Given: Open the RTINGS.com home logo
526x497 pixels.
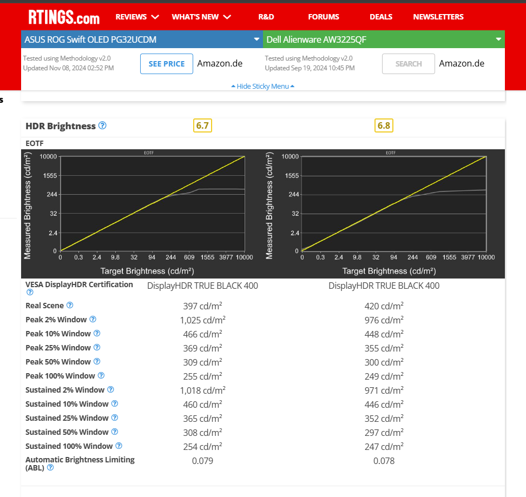Looking at the screenshot, I should point(64,17).
